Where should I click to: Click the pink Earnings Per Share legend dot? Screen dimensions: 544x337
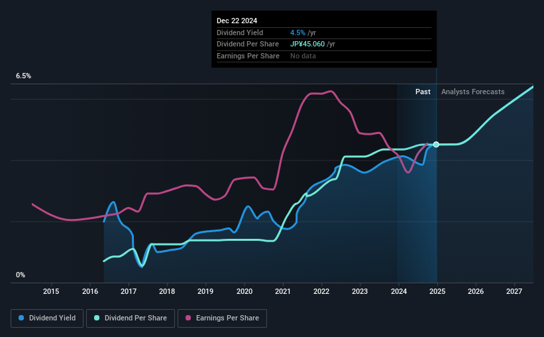188,318
